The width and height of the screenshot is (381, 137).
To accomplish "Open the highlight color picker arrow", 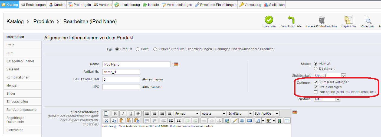I will (x=274, y=121).
